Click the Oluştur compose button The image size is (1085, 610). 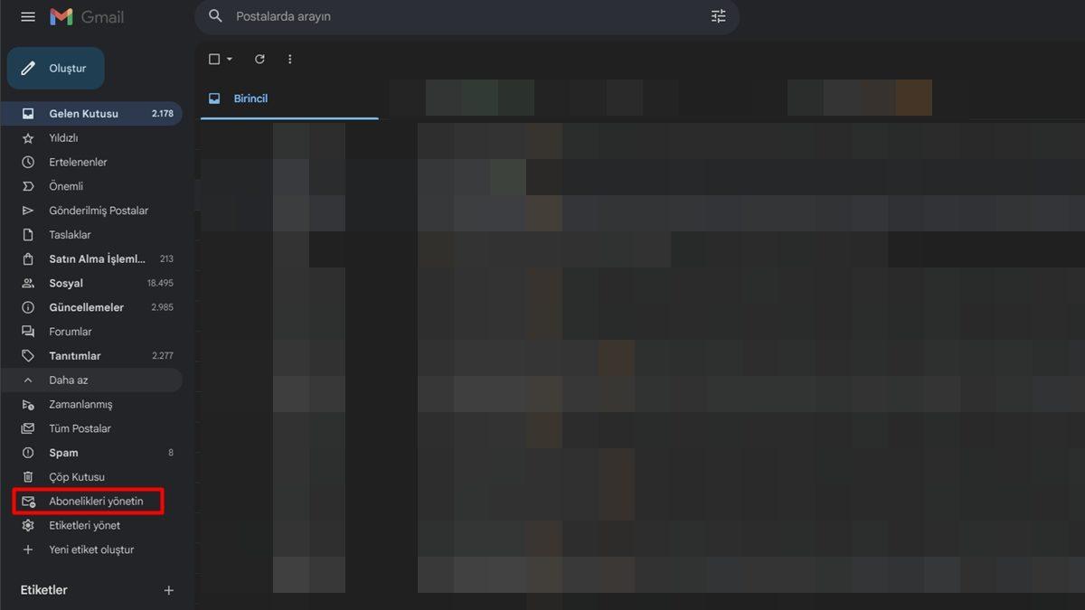point(56,69)
